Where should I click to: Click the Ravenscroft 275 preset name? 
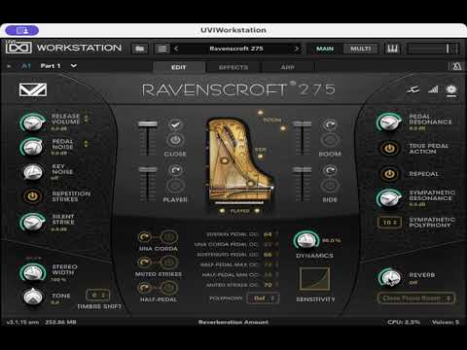pyautogui.click(x=236, y=49)
